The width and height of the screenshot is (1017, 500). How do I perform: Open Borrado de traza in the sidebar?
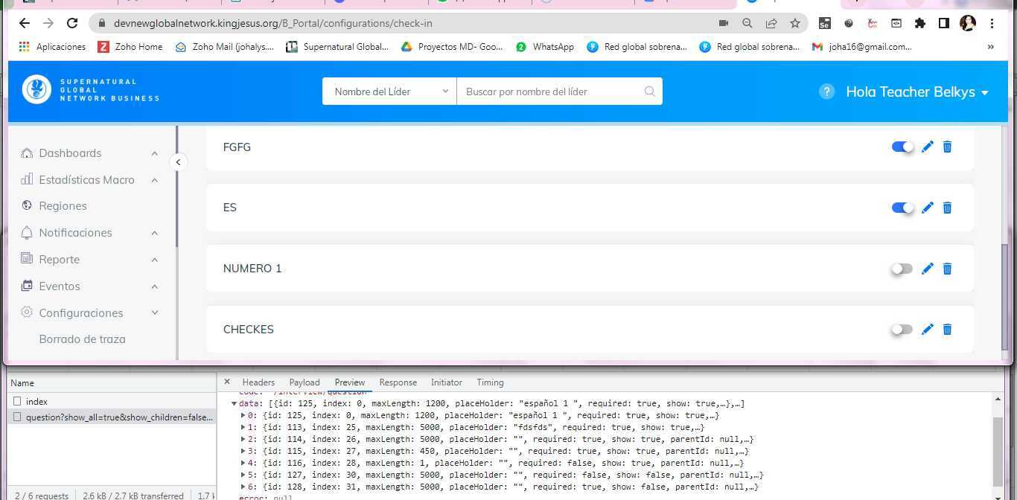point(82,339)
